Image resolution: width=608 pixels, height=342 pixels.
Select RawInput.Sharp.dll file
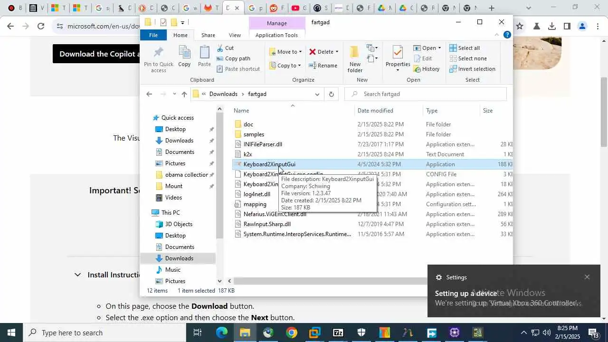267,224
